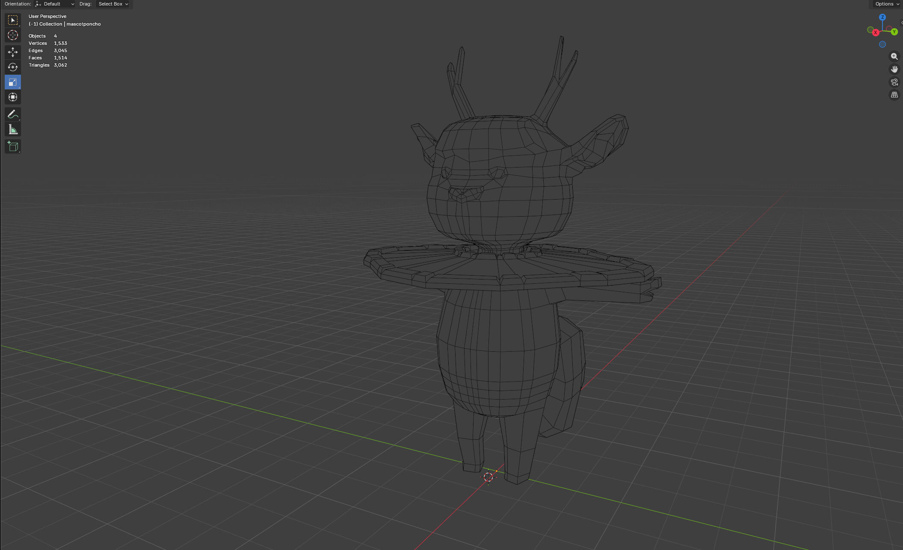
Task: Select the Annotate pencil tool
Action: click(x=13, y=114)
